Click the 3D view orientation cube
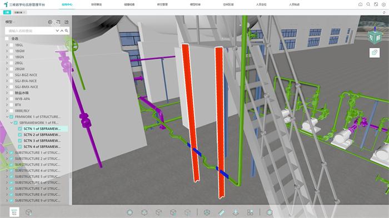Viewport: 389px width, 218px height. click(375, 37)
